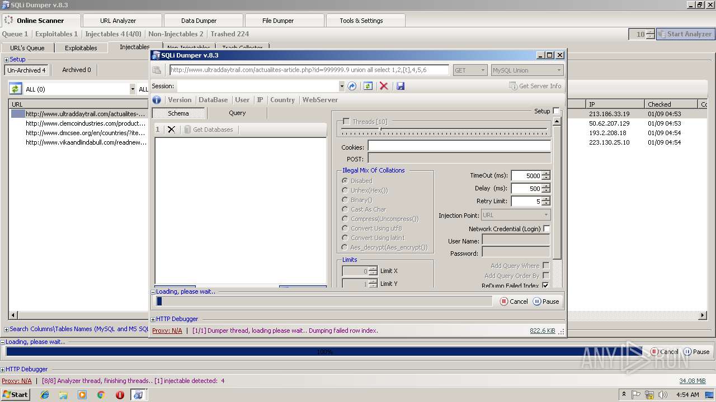Click the Threads slider track
Image resolution: width=716 pixels, height=402 pixels.
[x=444, y=129]
